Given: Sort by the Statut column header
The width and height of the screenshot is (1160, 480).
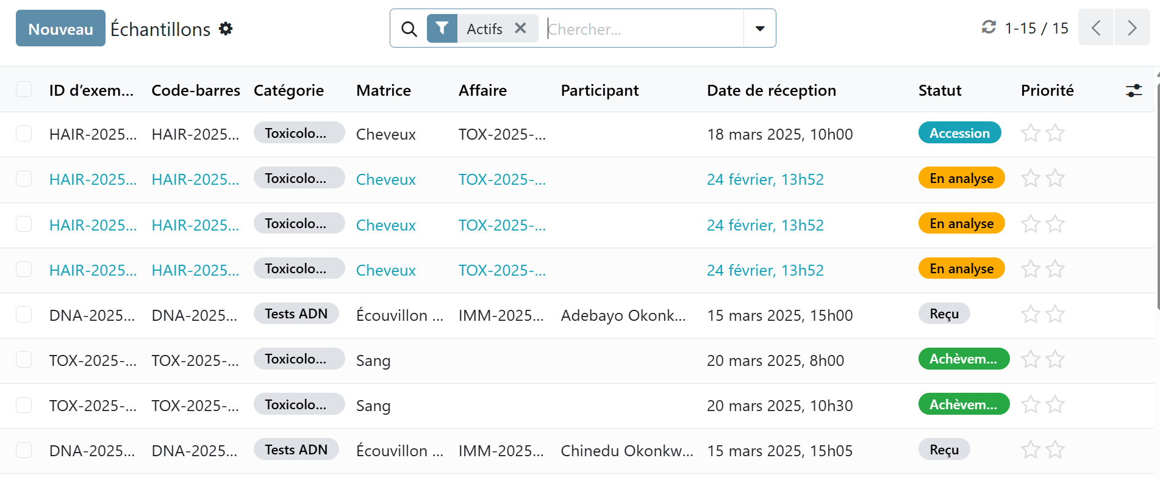Looking at the screenshot, I should [x=939, y=90].
